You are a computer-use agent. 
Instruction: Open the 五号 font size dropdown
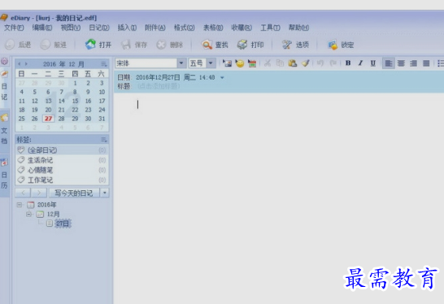(x=211, y=63)
